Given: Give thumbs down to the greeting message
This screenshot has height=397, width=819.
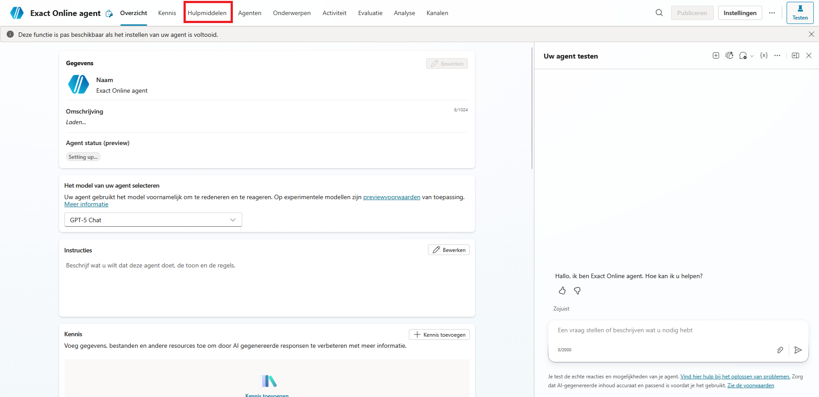Looking at the screenshot, I should click(x=577, y=291).
